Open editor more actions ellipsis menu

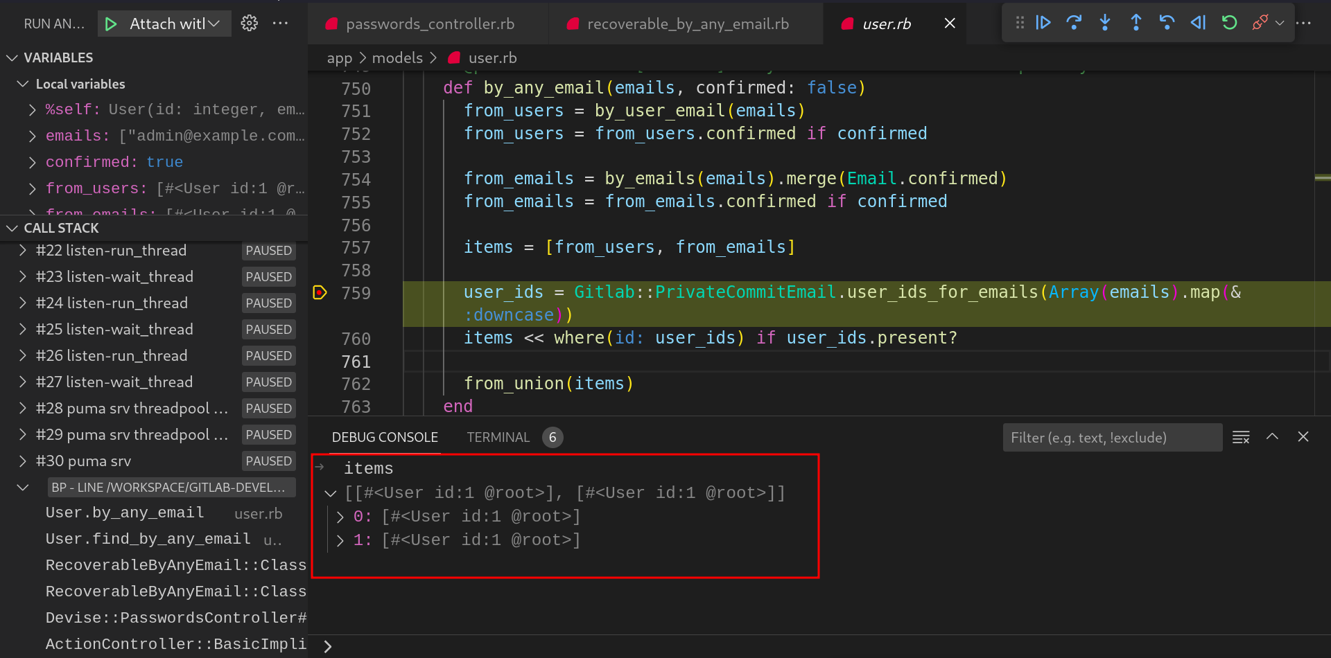click(1304, 23)
